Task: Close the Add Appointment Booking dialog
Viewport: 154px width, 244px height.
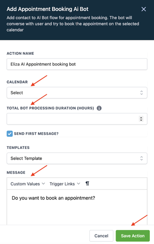Action: pos(144,9)
